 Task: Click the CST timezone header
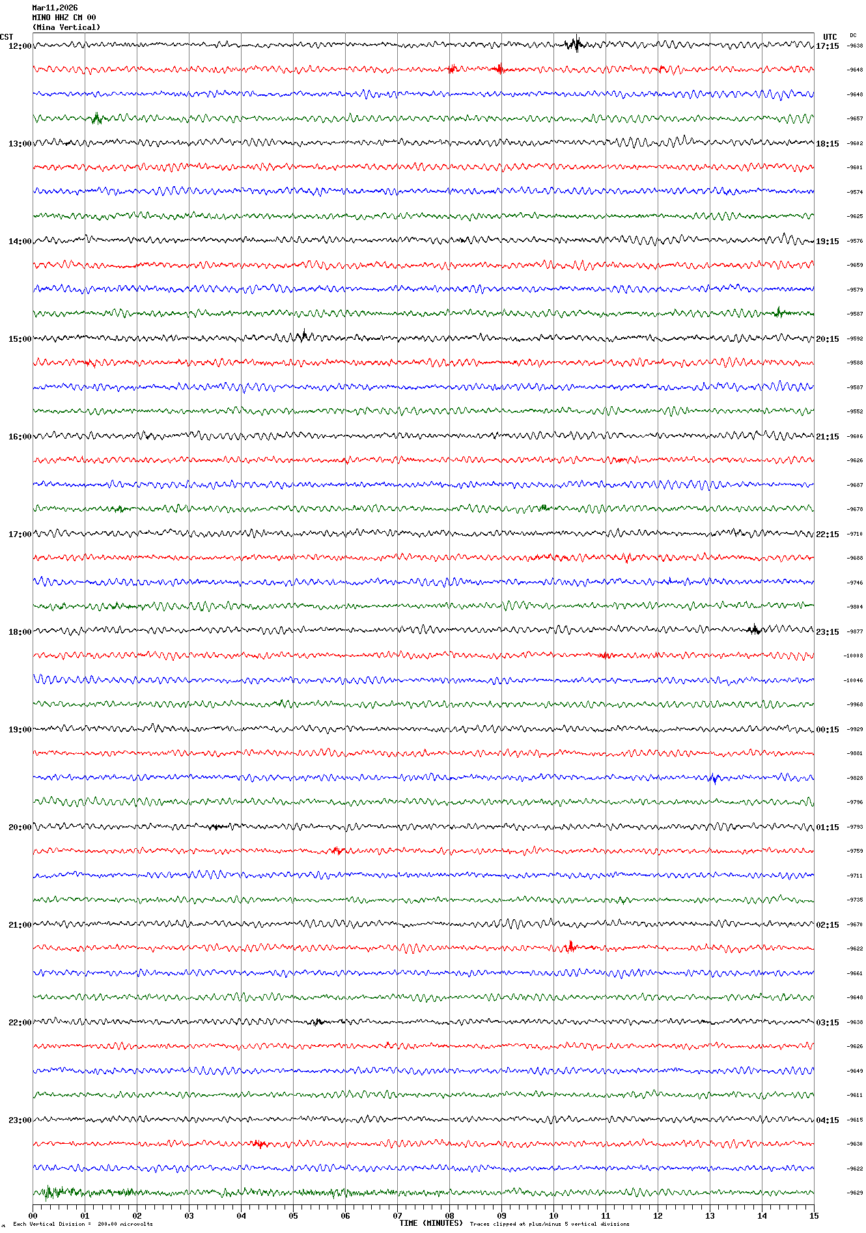click(7, 37)
